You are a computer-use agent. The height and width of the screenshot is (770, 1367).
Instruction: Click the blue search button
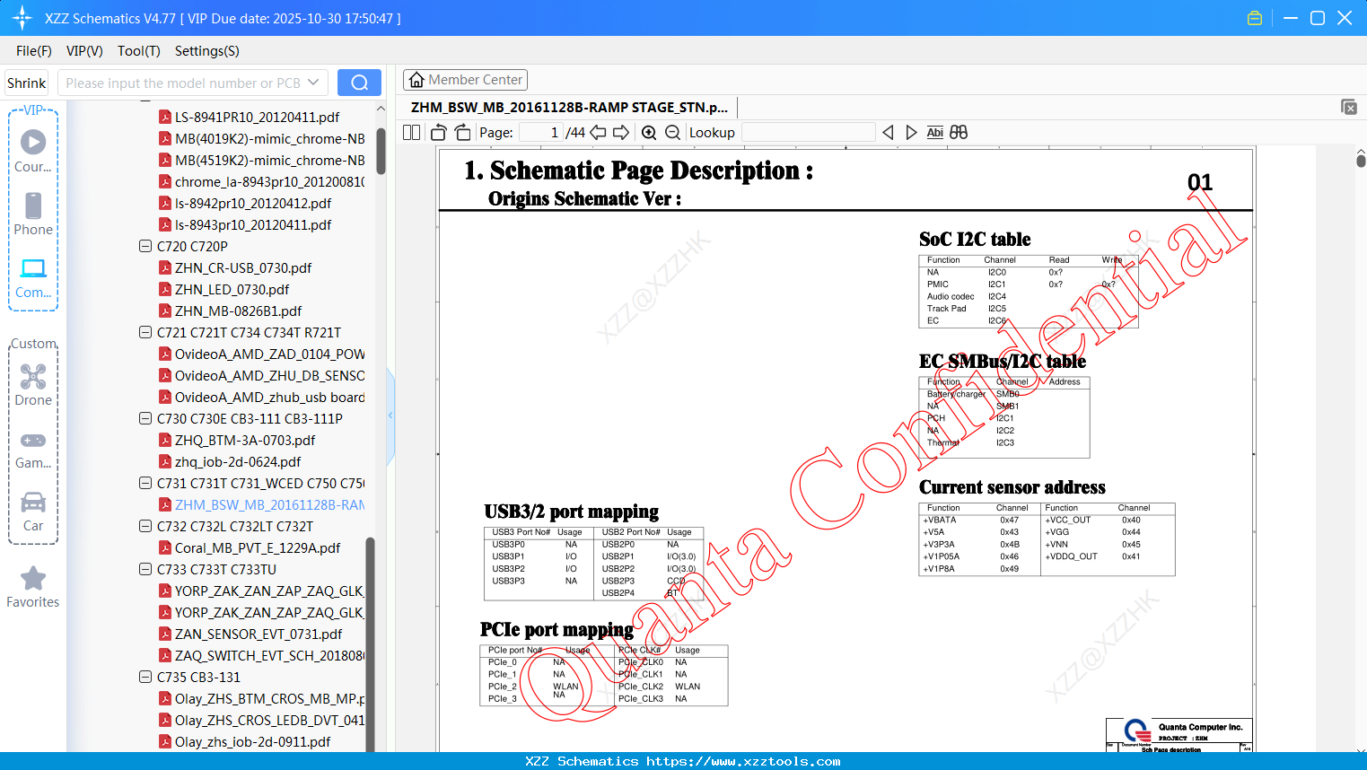[359, 83]
